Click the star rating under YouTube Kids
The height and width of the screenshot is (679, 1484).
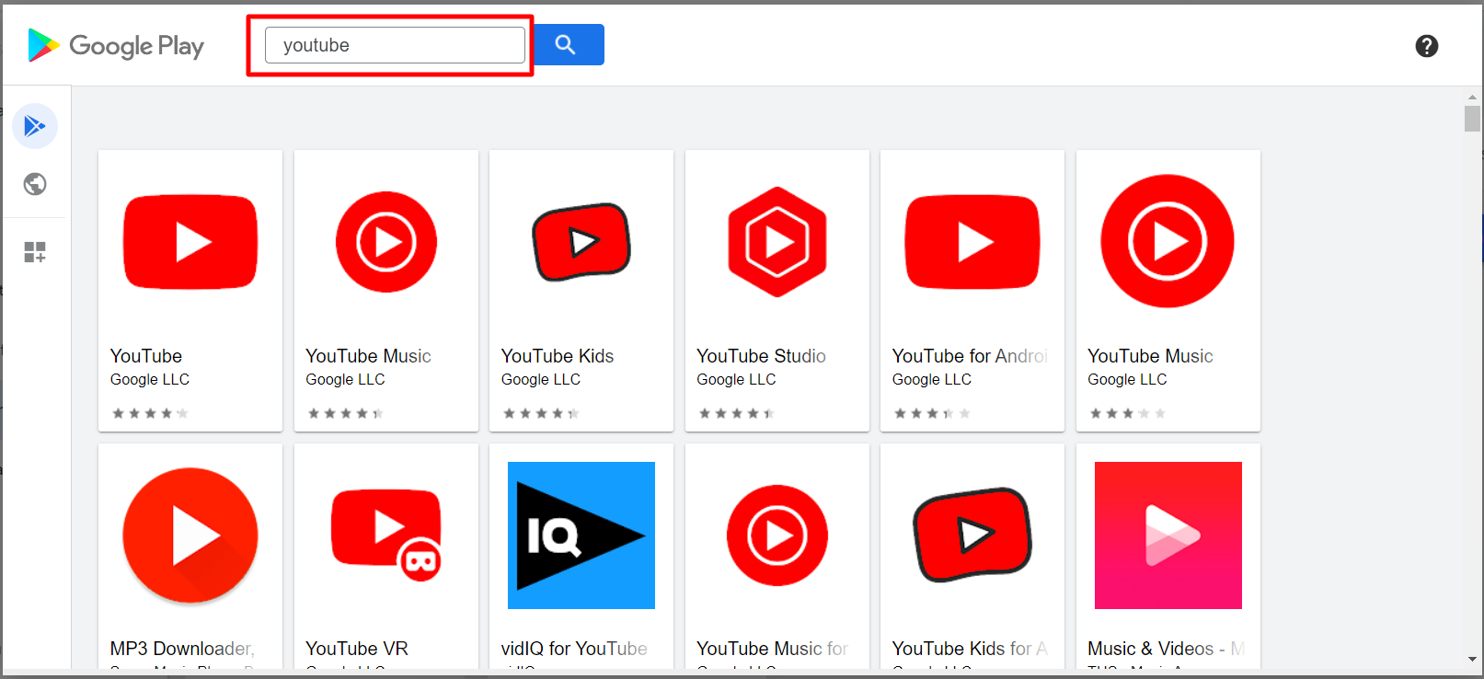[541, 413]
